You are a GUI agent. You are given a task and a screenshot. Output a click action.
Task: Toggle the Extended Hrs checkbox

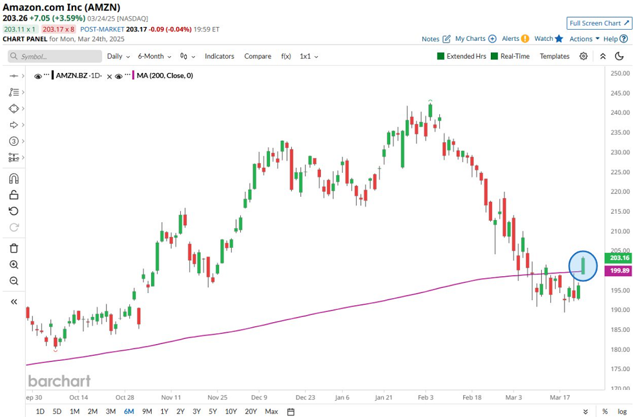[441, 56]
